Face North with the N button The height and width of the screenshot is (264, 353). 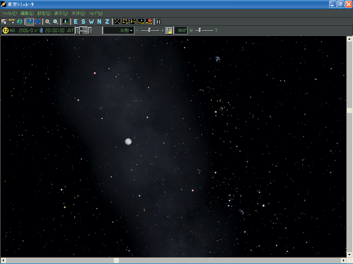[99, 22]
